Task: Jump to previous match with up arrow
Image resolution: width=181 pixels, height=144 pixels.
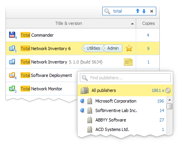Action: [138, 11]
